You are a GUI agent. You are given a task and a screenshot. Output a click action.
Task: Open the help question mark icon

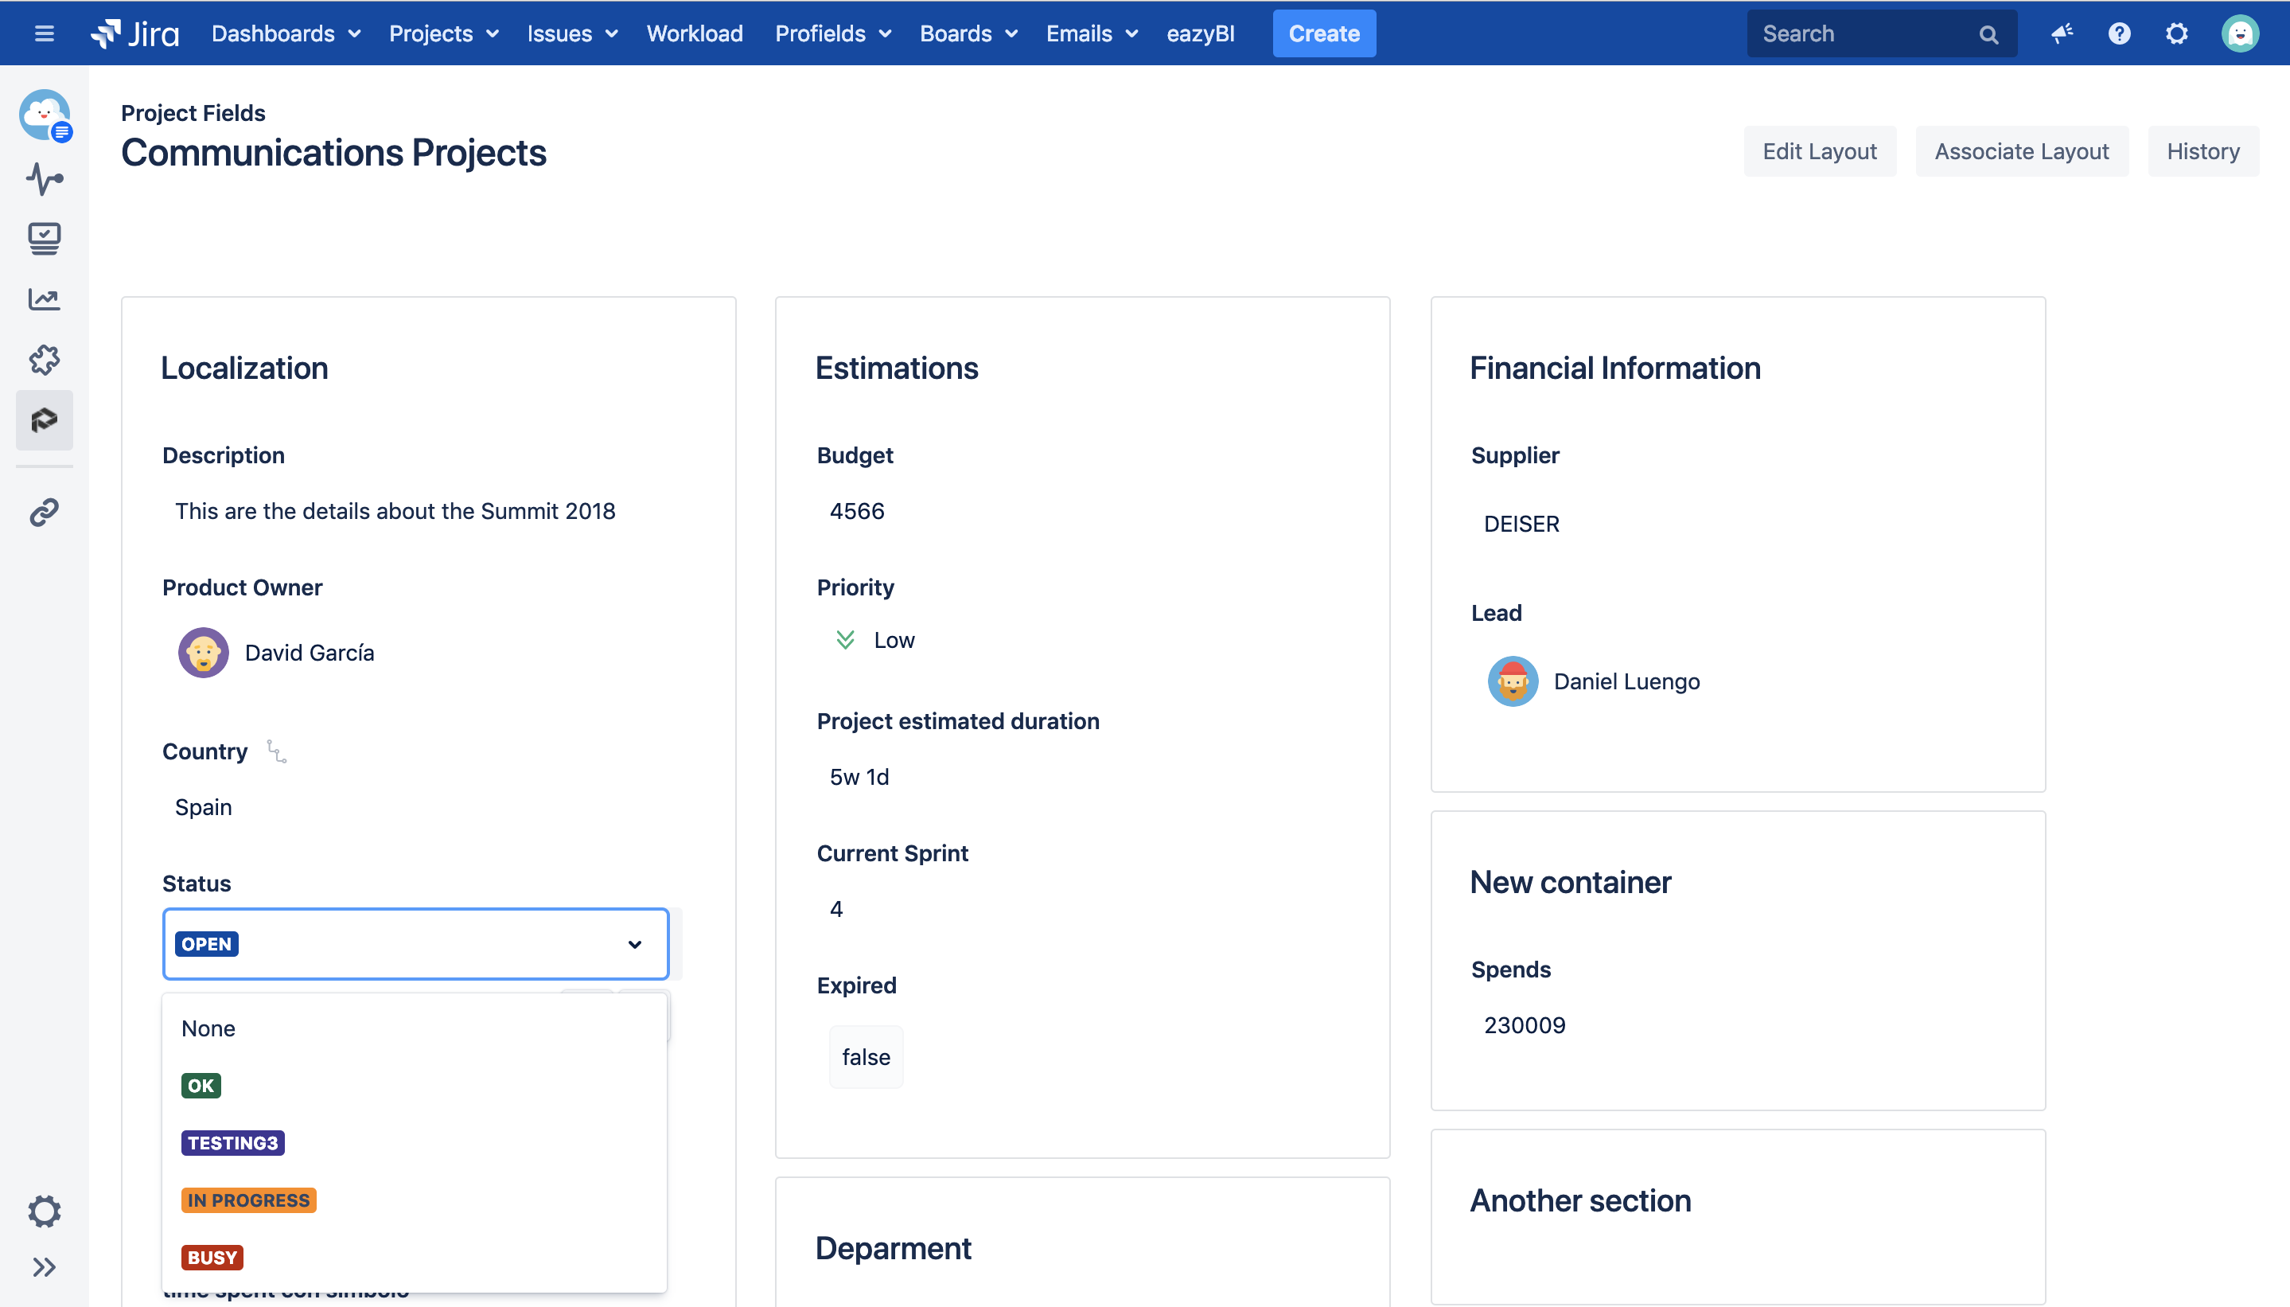pyautogui.click(x=2119, y=33)
